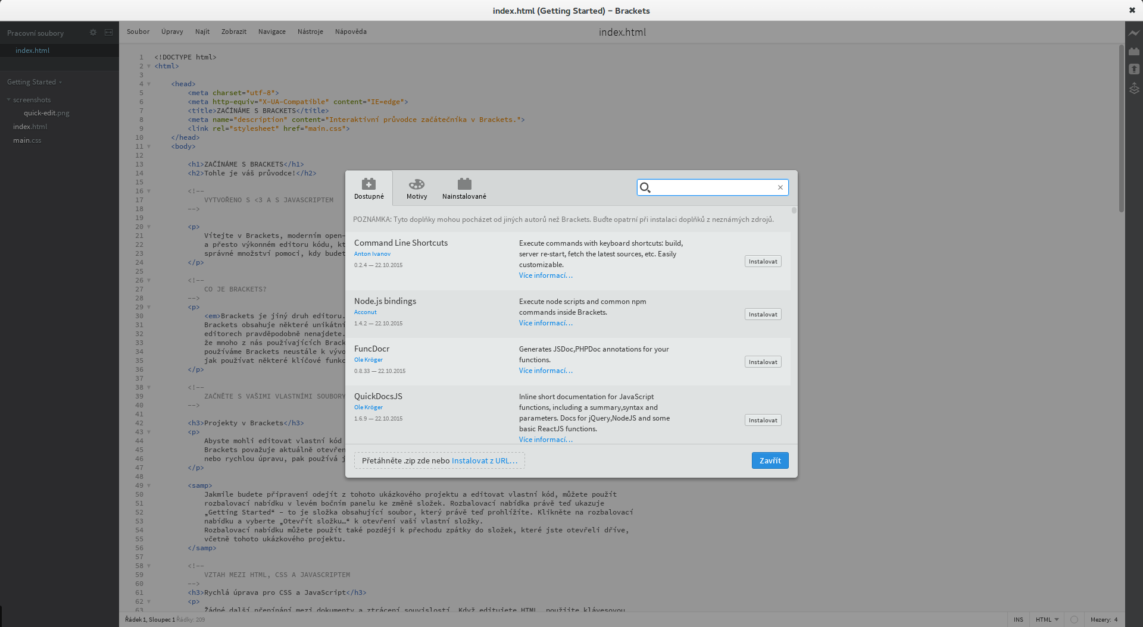
Task: Toggle Mezery indentation type
Action: click(x=1101, y=620)
